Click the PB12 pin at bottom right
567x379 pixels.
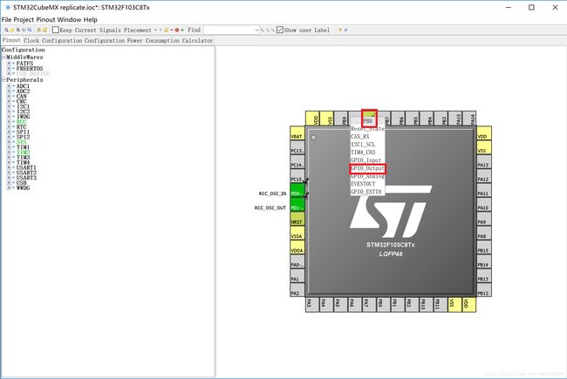tap(482, 279)
